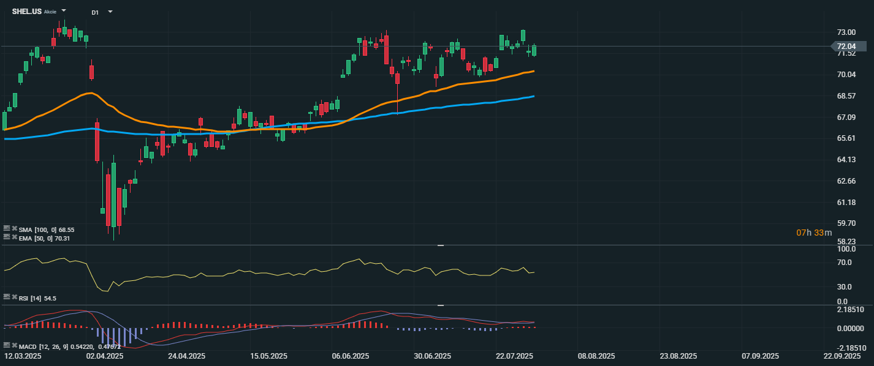Screen dimensions: 874x366
Task: Click the 61.18 price axis label
Action: (846, 202)
